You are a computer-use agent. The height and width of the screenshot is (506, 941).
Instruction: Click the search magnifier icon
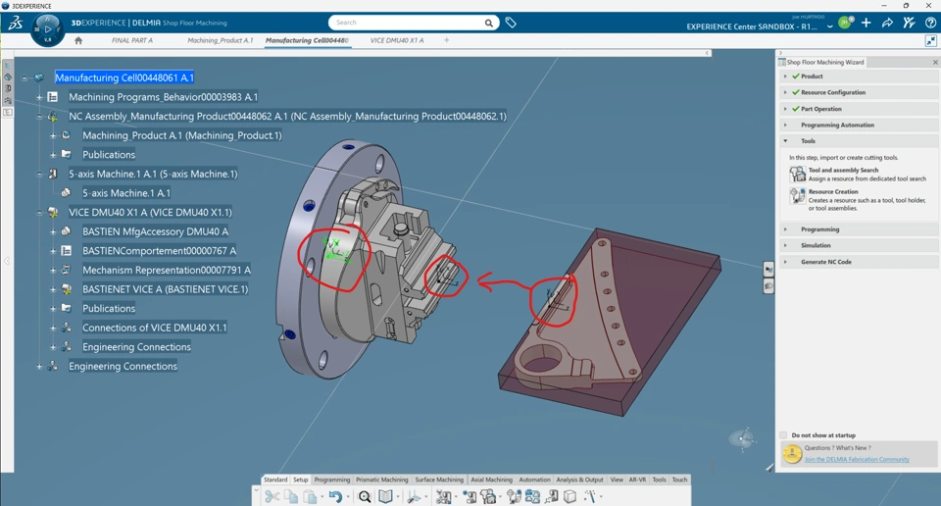(489, 23)
